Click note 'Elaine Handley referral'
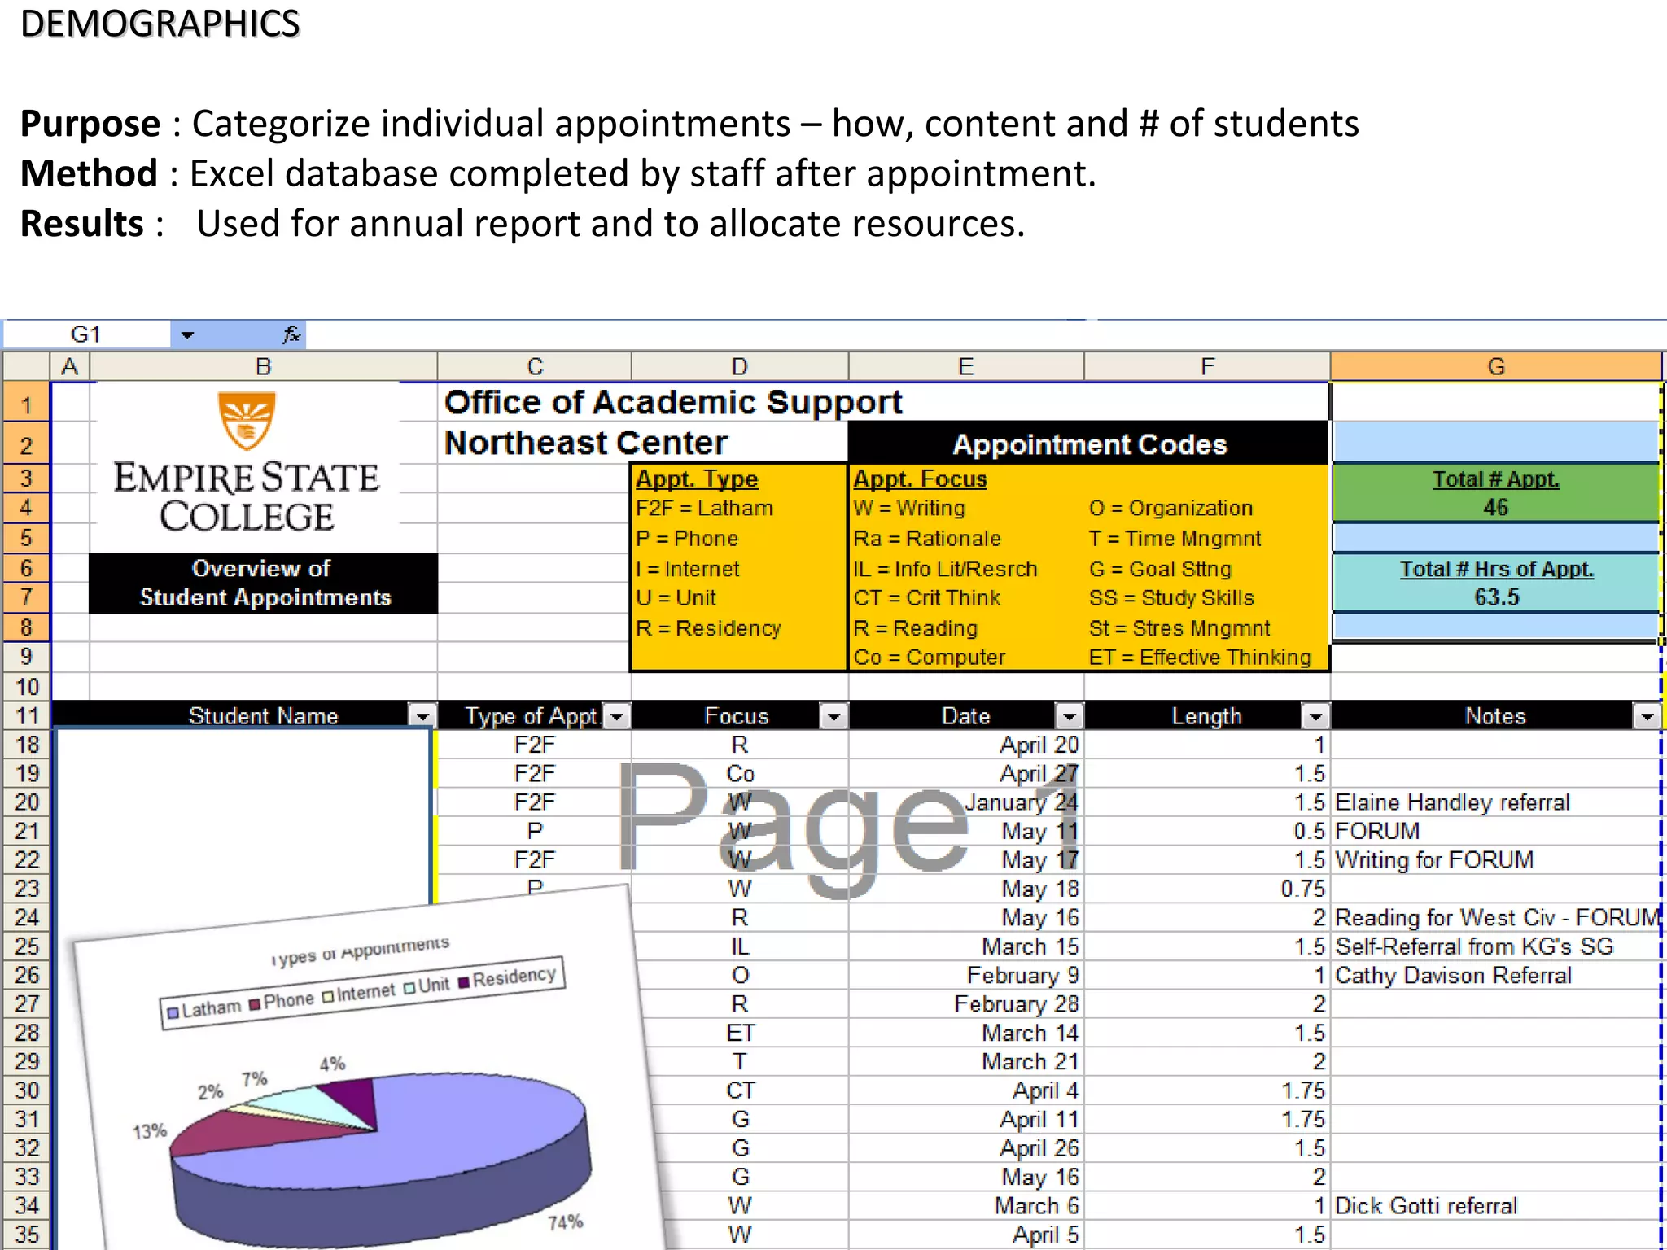This screenshot has width=1667, height=1250. (x=1452, y=802)
